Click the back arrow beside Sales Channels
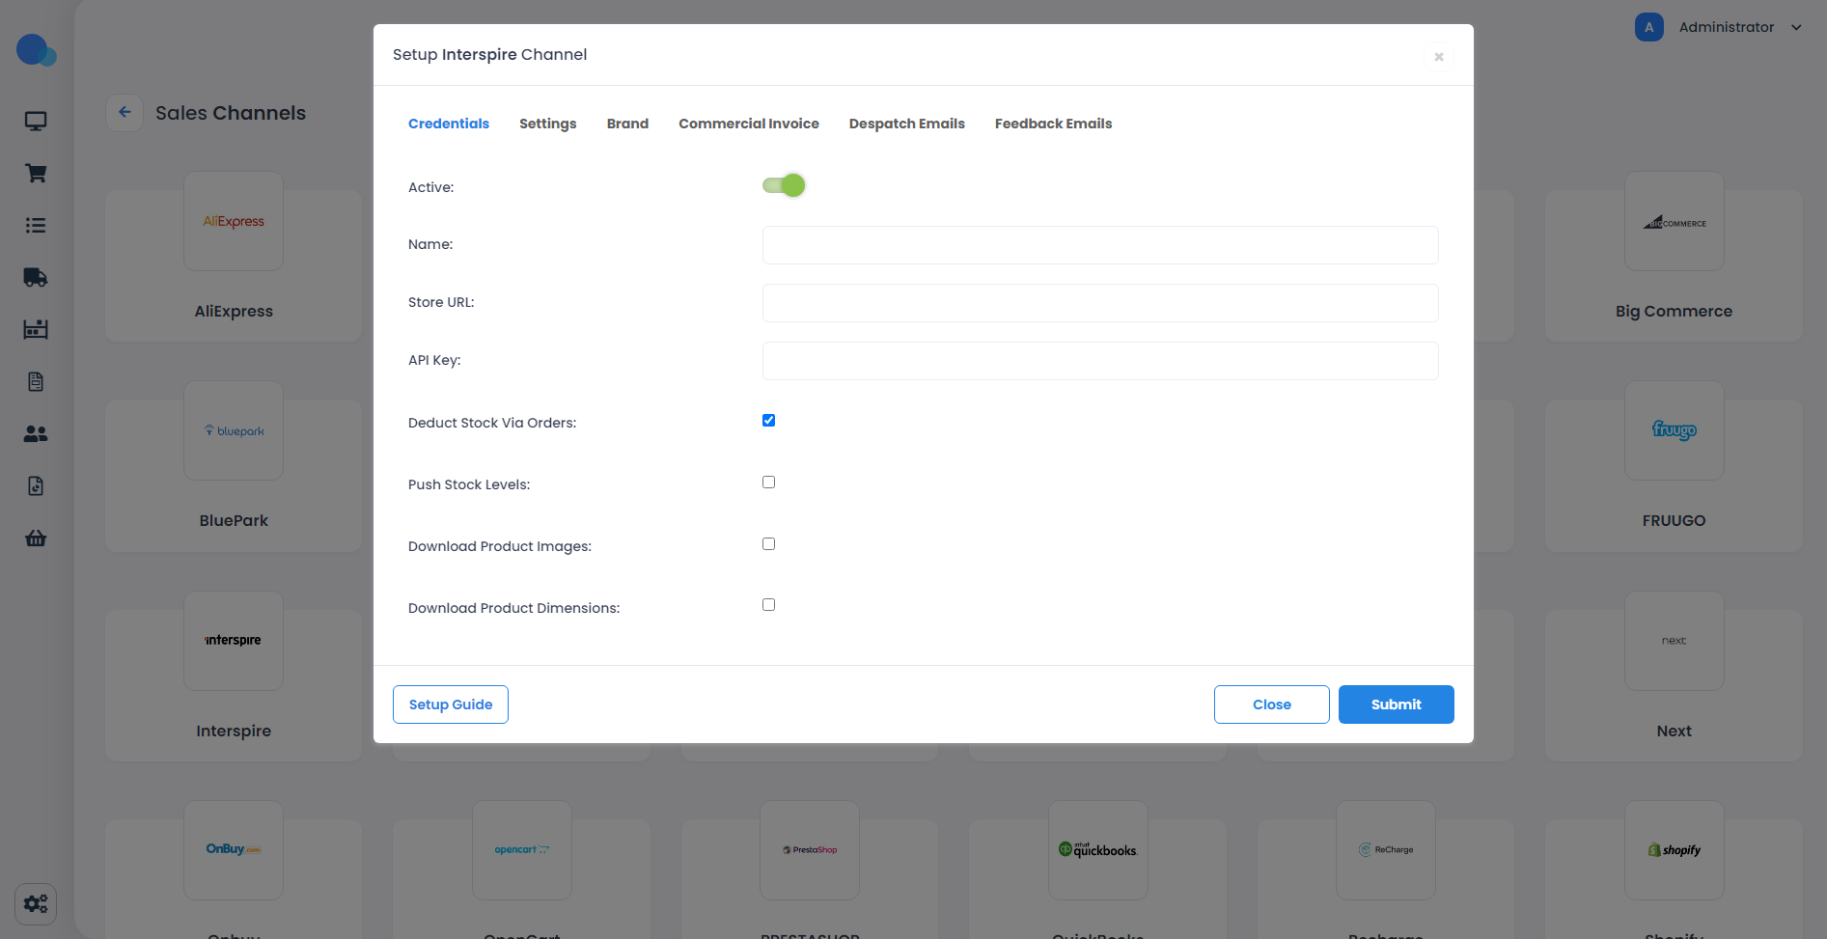The height and width of the screenshot is (939, 1827). point(125,113)
